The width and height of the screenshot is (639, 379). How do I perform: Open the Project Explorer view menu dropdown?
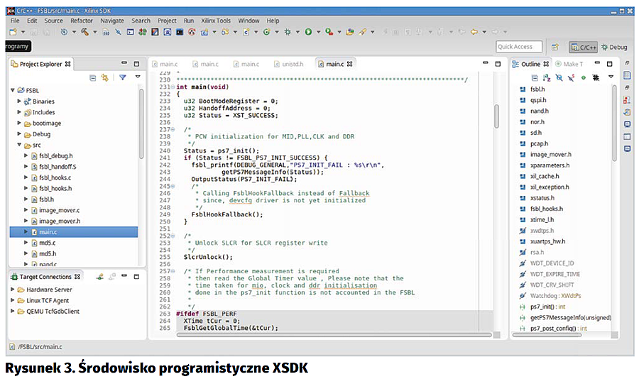point(138,77)
